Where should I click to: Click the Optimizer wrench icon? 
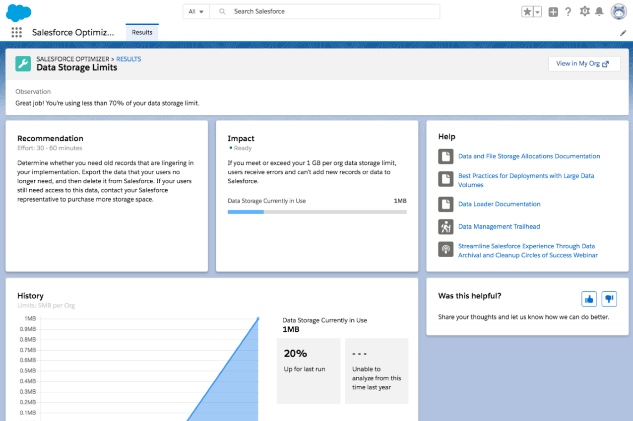pos(23,63)
